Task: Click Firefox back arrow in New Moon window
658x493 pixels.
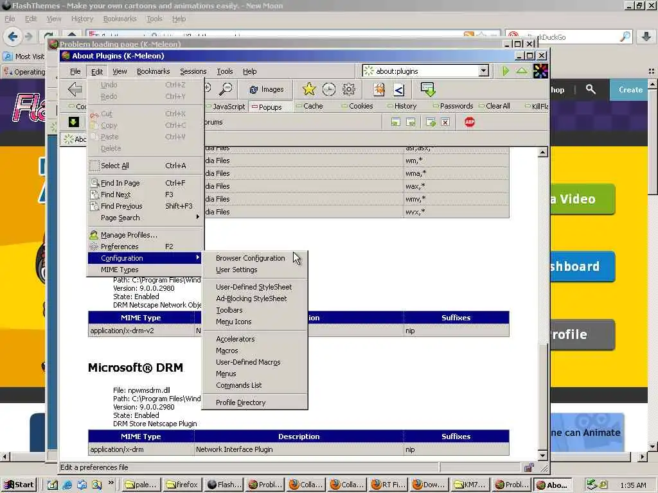Action: [x=13, y=37]
